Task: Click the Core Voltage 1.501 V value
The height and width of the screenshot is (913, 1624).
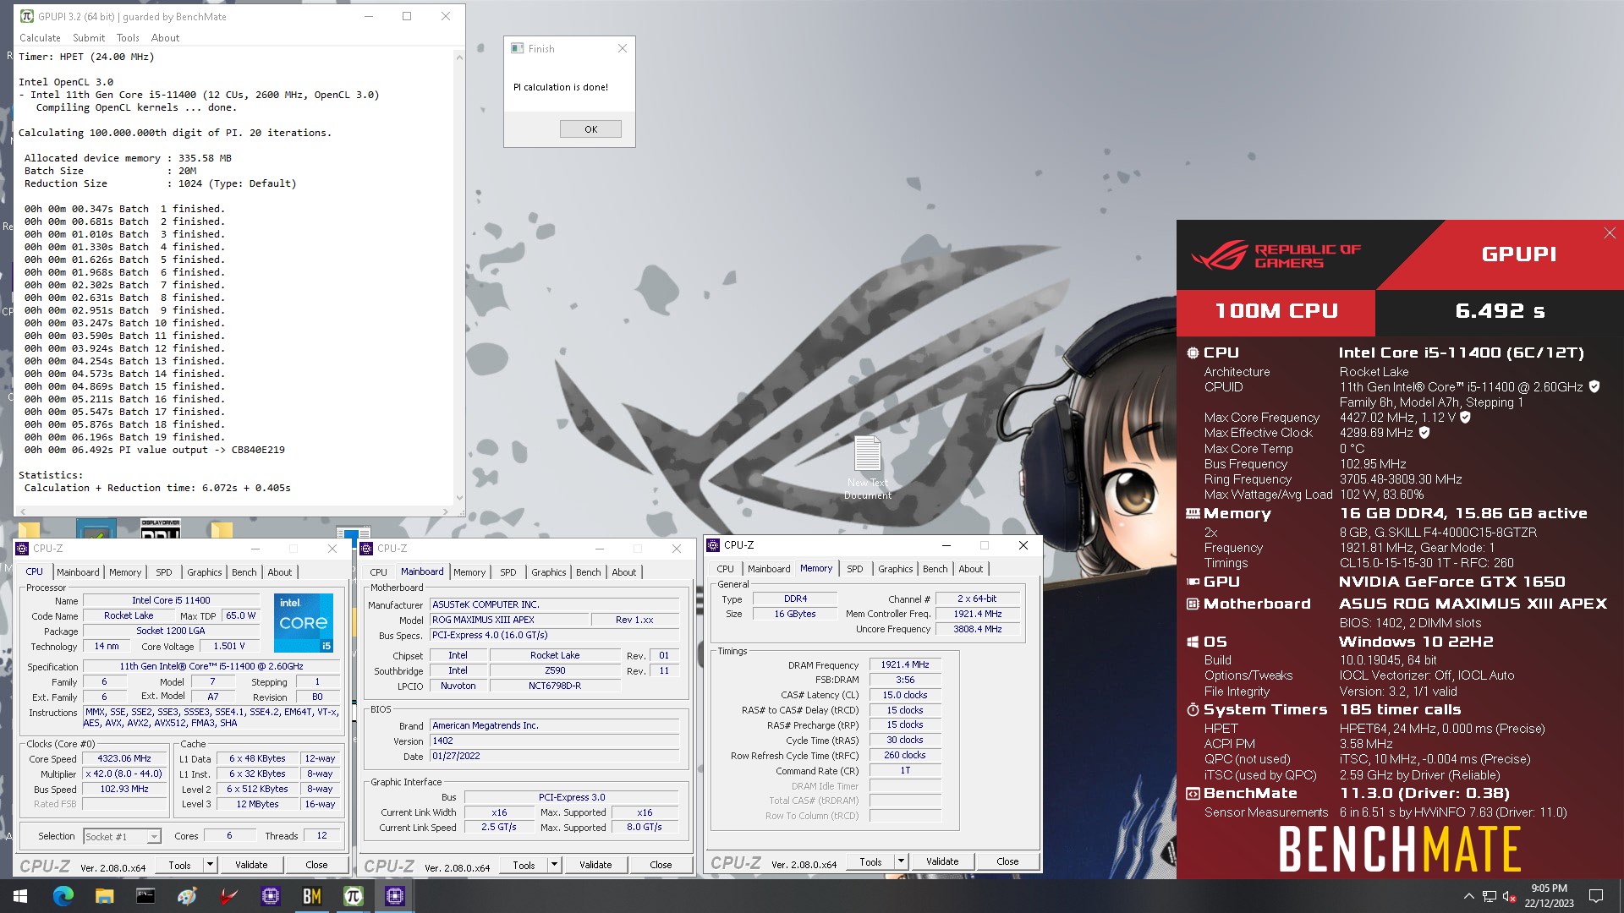Action: 228,646
